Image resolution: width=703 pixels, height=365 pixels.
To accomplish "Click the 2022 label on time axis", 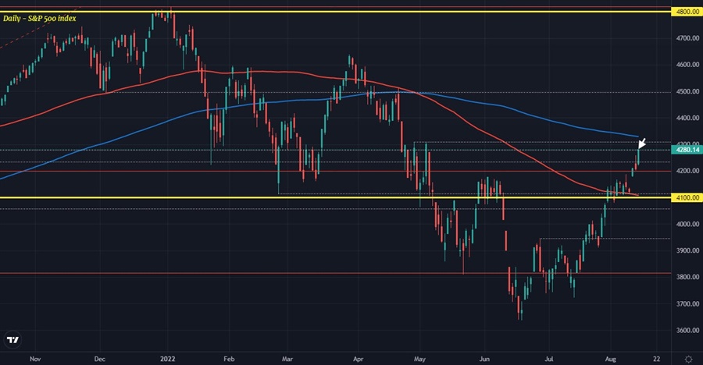I will click(168, 359).
